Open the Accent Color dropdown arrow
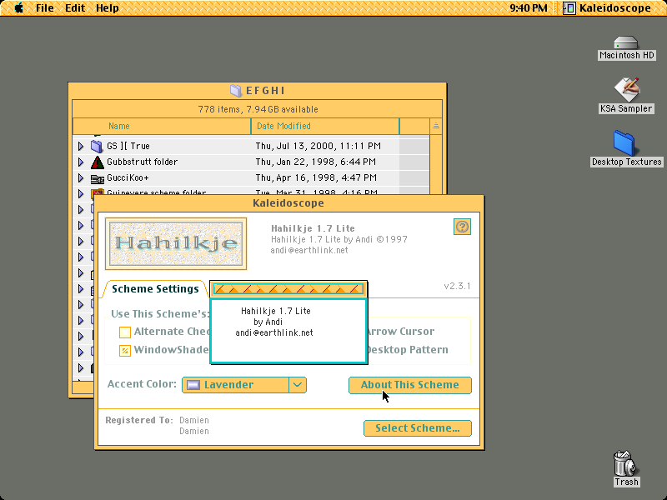 [298, 385]
